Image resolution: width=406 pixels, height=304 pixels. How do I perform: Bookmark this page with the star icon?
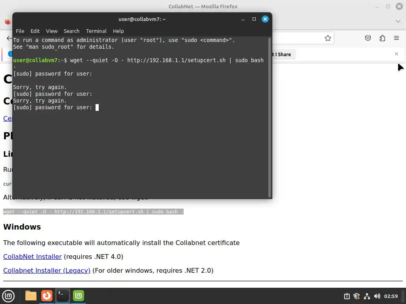tap(328, 38)
